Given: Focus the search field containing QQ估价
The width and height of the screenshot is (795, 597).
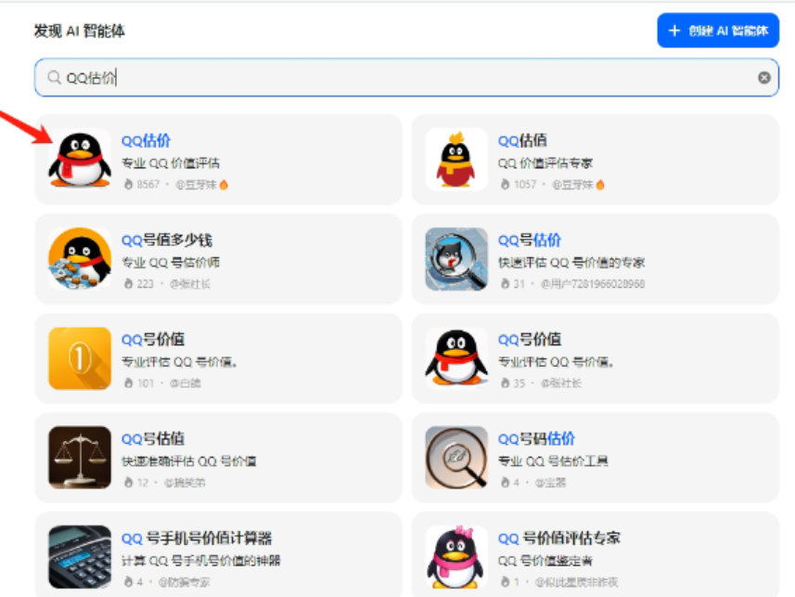Looking at the screenshot, I should point(406,77).
